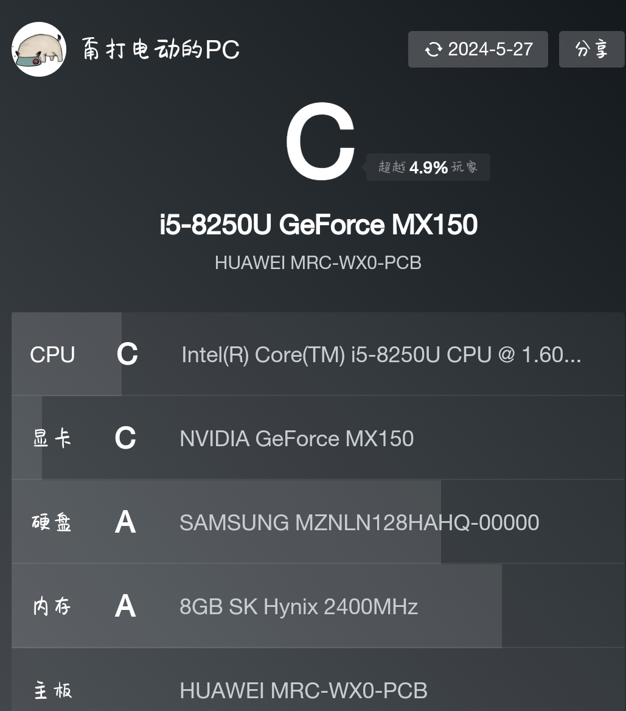
Task: Click the title 甬打电动的PC
Action: [x=161, y=49]
